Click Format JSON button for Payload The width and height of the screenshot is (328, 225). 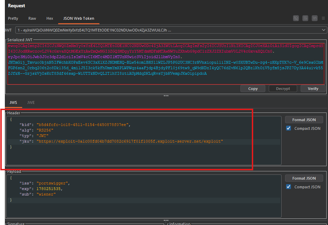pos(304,178)
